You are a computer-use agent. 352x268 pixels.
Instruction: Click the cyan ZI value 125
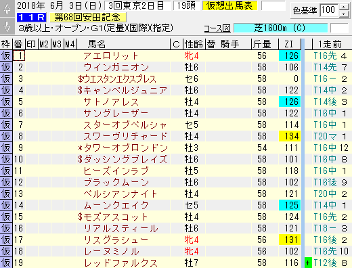(290, 205)
